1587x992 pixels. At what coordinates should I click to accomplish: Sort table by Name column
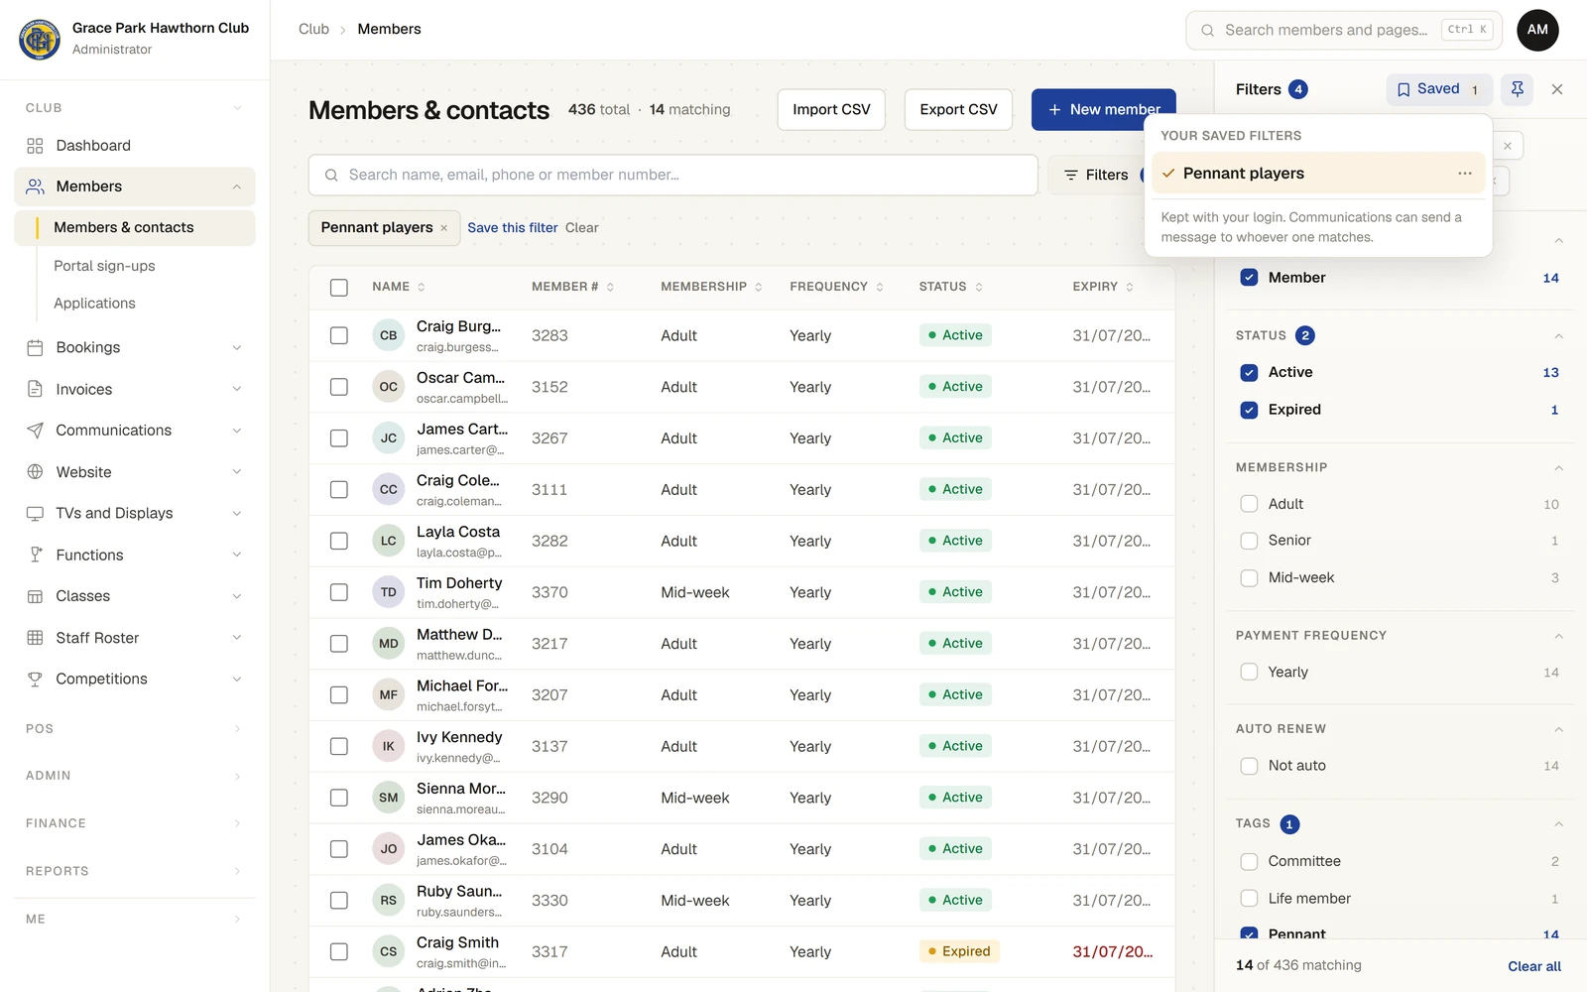pos(399,287)
